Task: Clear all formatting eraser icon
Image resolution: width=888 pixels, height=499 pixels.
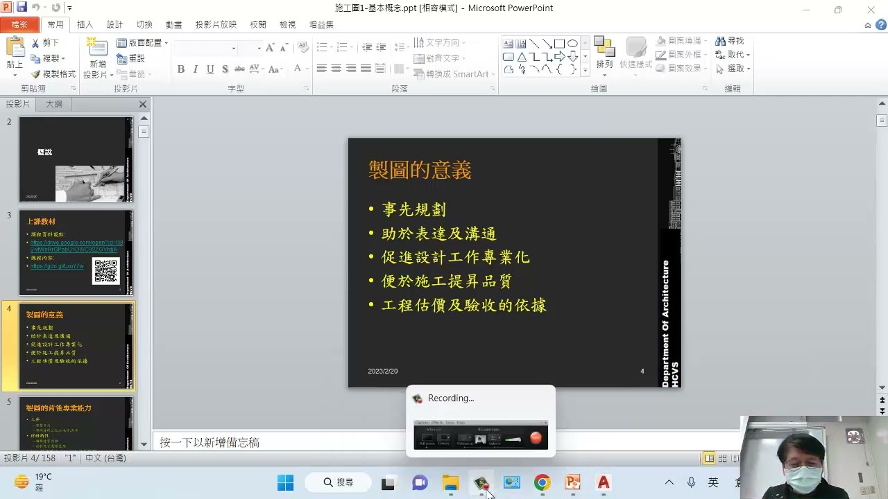Action: point(303,47)
